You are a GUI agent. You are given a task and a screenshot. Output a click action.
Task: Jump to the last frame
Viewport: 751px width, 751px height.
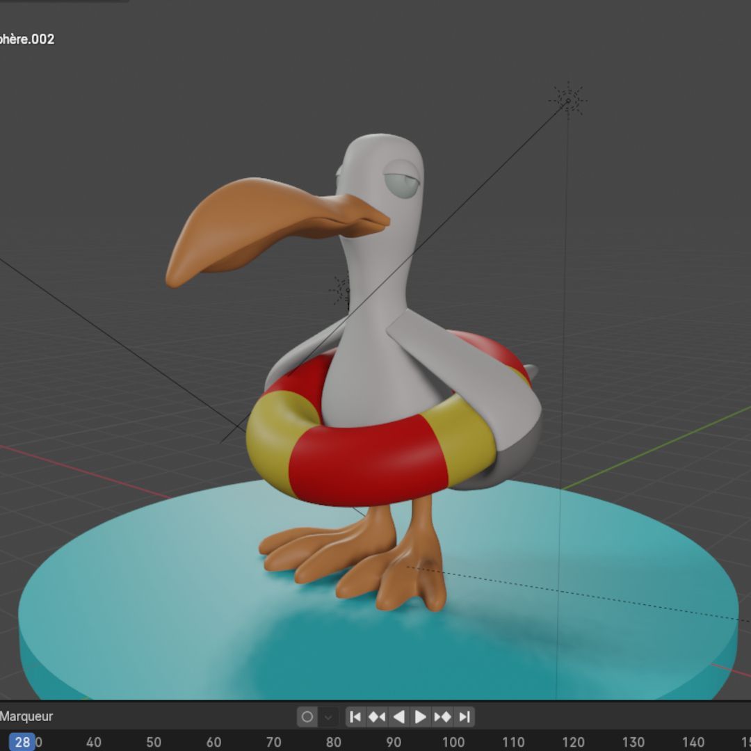465,716
